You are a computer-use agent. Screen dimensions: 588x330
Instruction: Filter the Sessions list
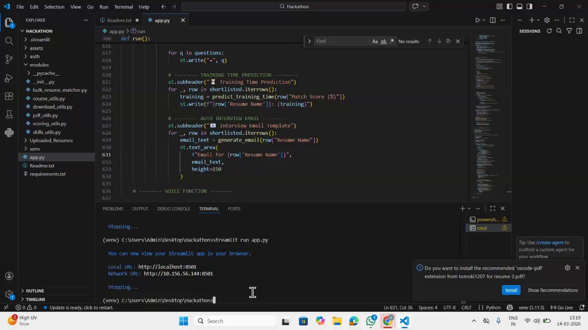pyautogui.click(x=569, y=31)
